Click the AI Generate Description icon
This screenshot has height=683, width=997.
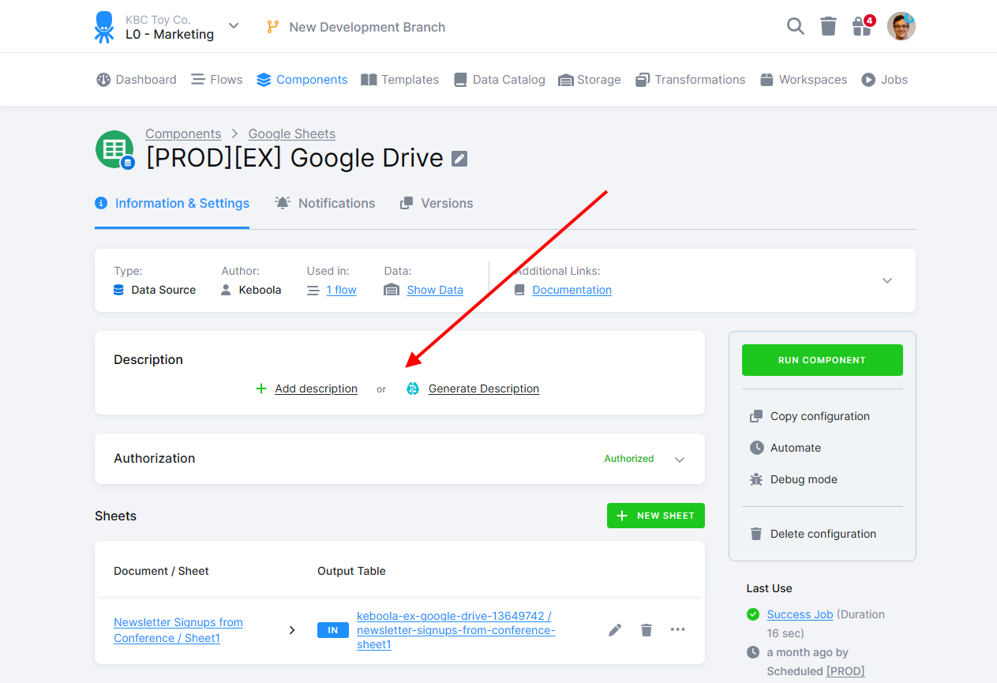point(413,388)
